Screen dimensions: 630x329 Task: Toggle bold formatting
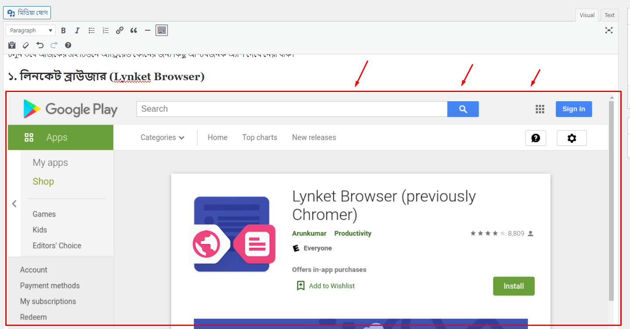(x=63, y=31)
